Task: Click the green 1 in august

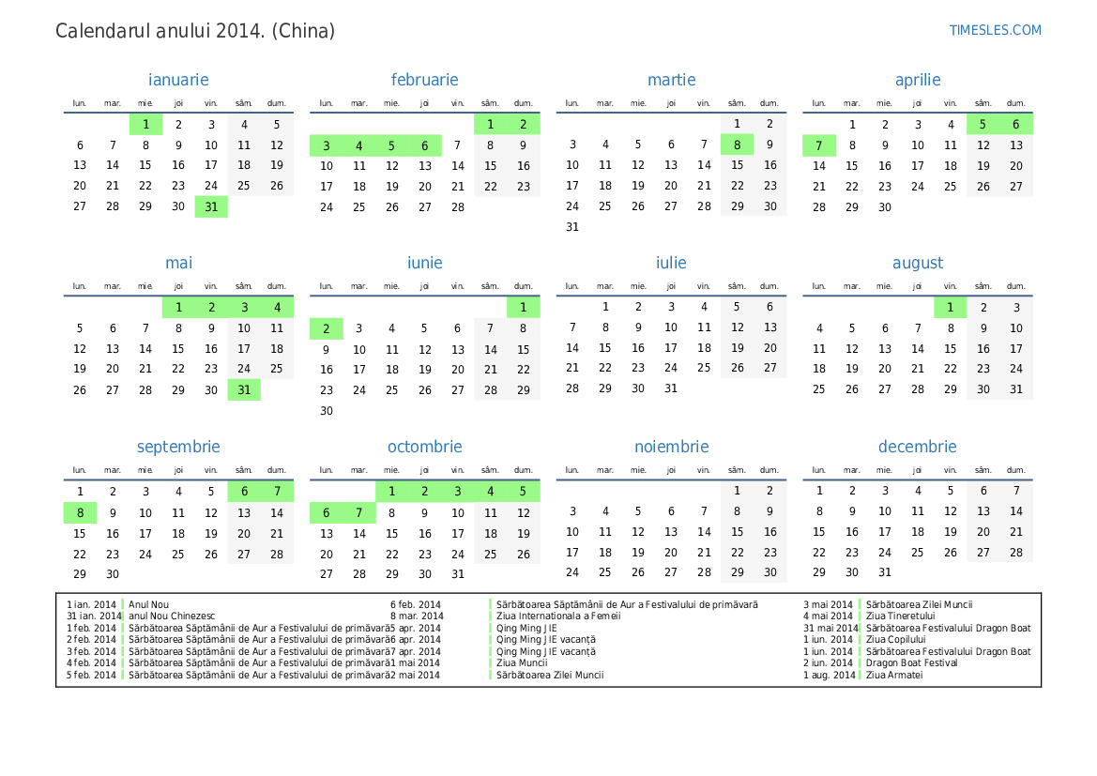Action: tap(950, 308)
